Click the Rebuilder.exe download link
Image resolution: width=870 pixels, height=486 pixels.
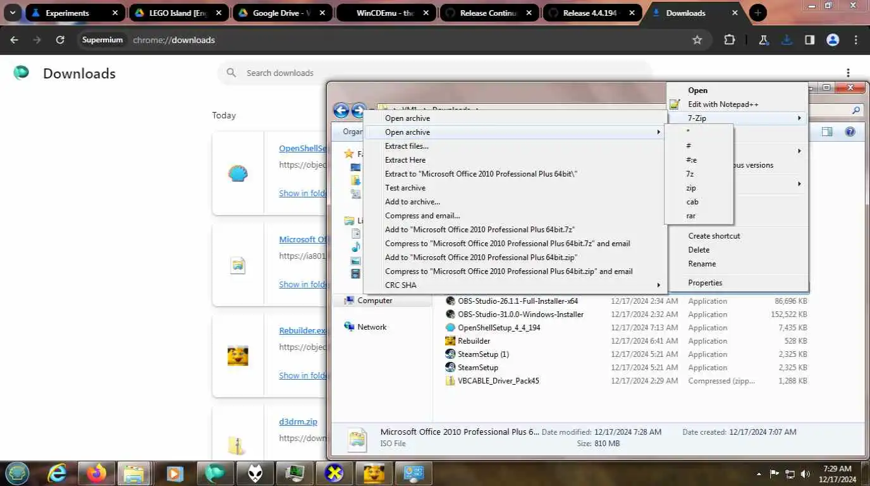click(x=303, y=330)
